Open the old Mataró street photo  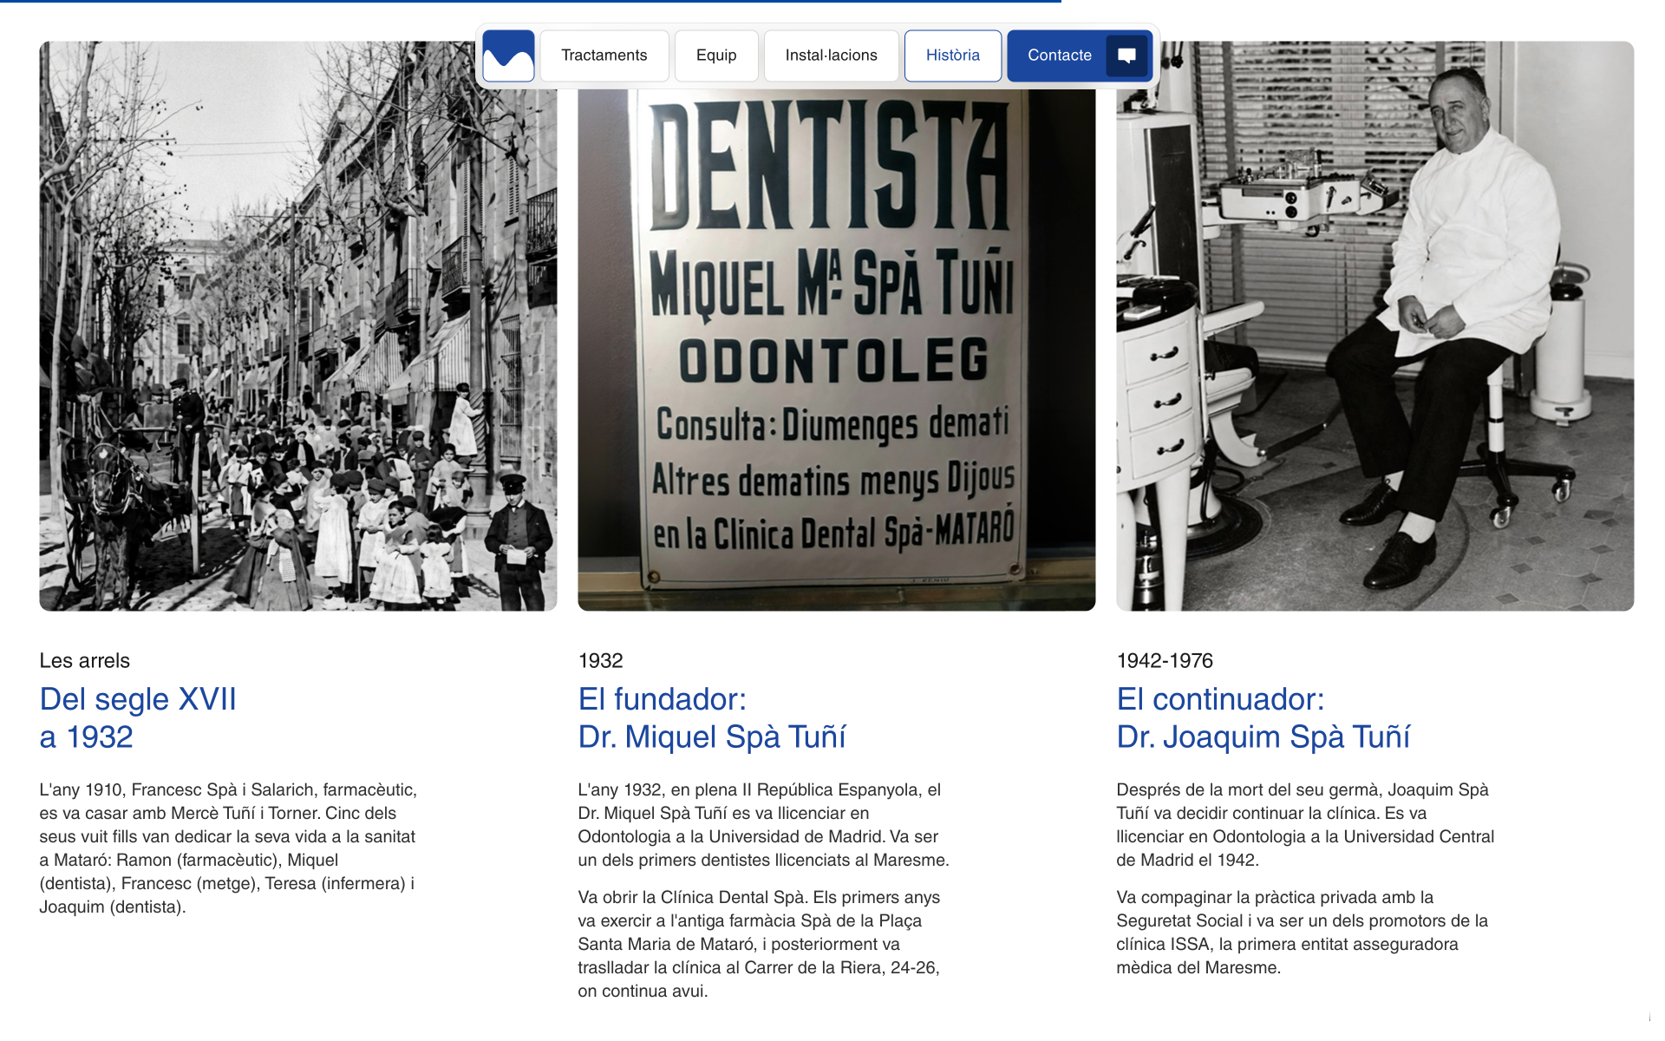coord(298,326)
